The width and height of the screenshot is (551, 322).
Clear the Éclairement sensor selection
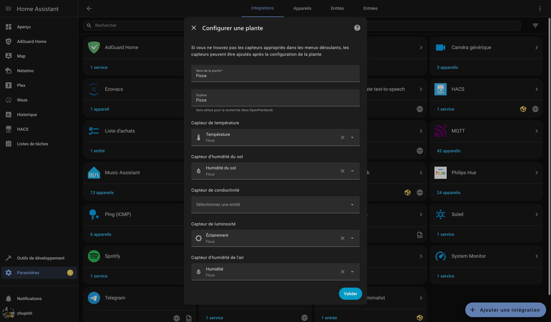pyautogui.click(x=343, y=238)
